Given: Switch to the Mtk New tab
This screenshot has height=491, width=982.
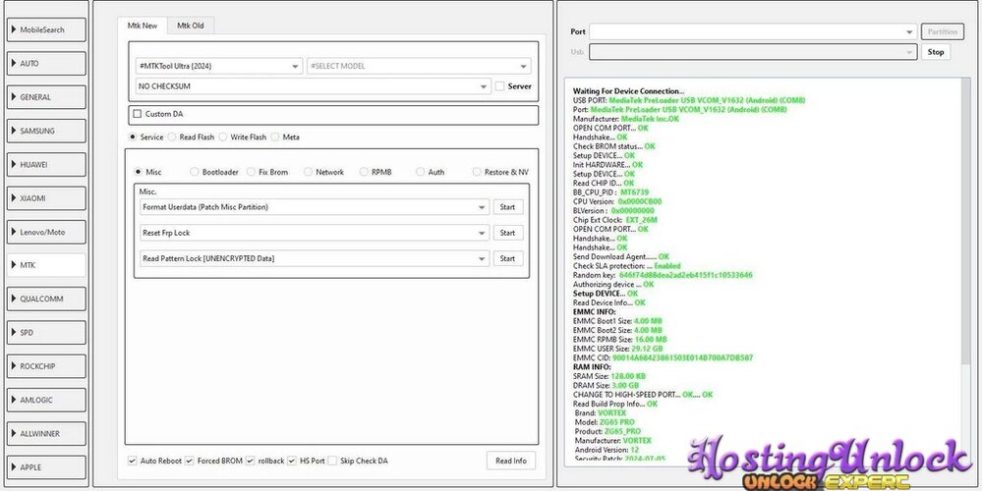Looking at the screenshot, I should (143, 26).
